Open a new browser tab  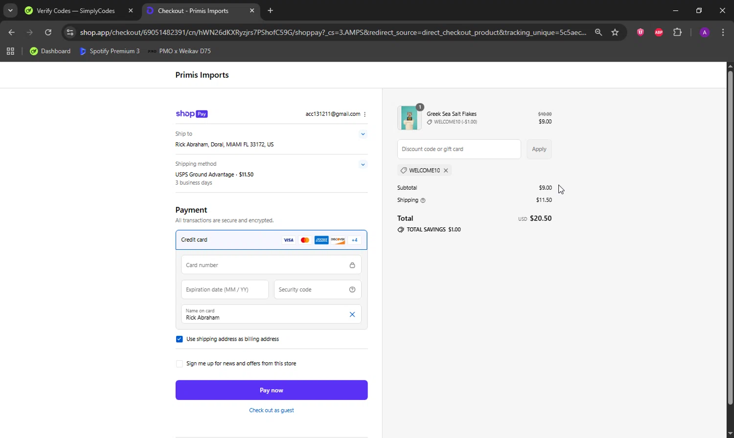click(x=271, y=10)
